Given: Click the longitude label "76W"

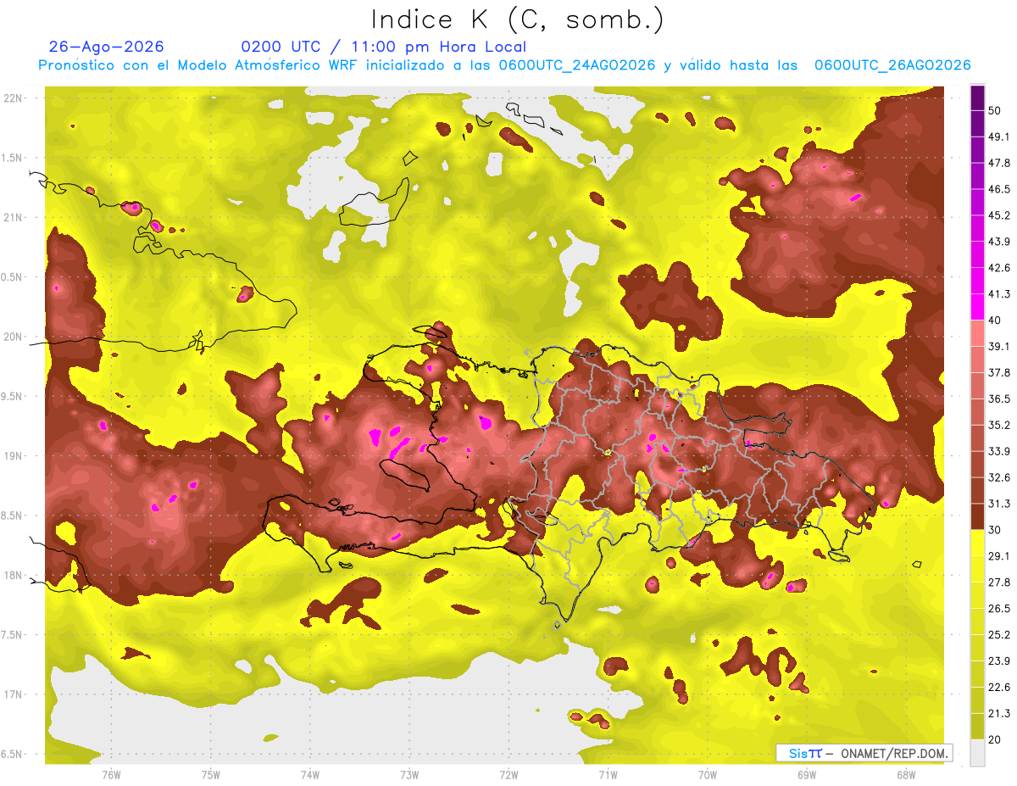Looking at the screenshot, I should coord(111,774).
